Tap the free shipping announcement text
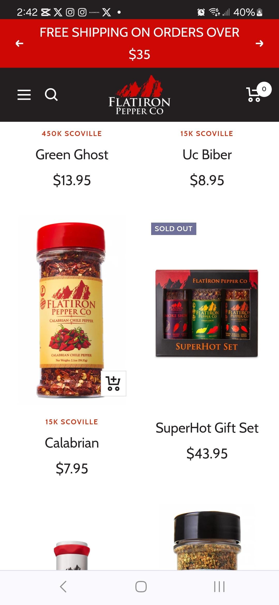 coord(139,43)
